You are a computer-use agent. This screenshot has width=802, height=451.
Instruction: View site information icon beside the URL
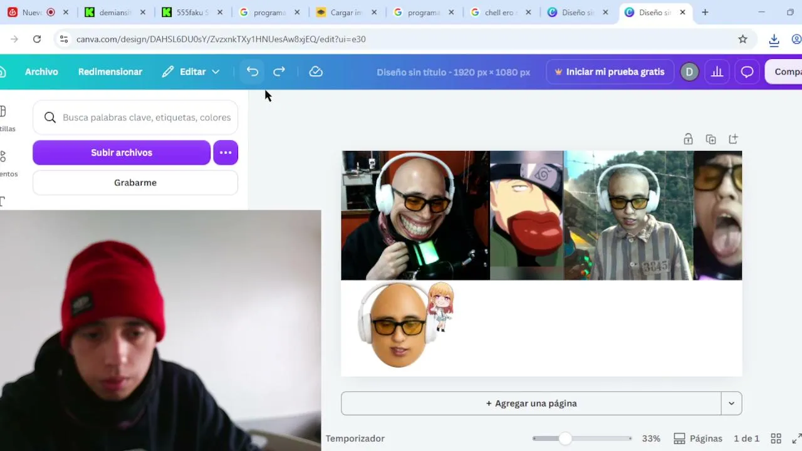(63, 39)
